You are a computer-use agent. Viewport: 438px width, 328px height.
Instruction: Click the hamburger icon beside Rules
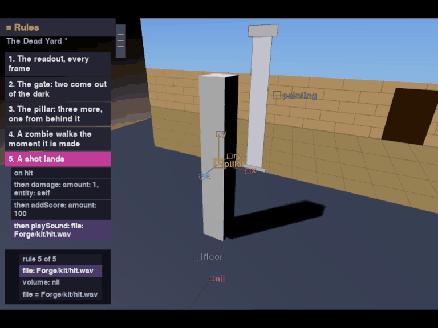click(9, 27)
